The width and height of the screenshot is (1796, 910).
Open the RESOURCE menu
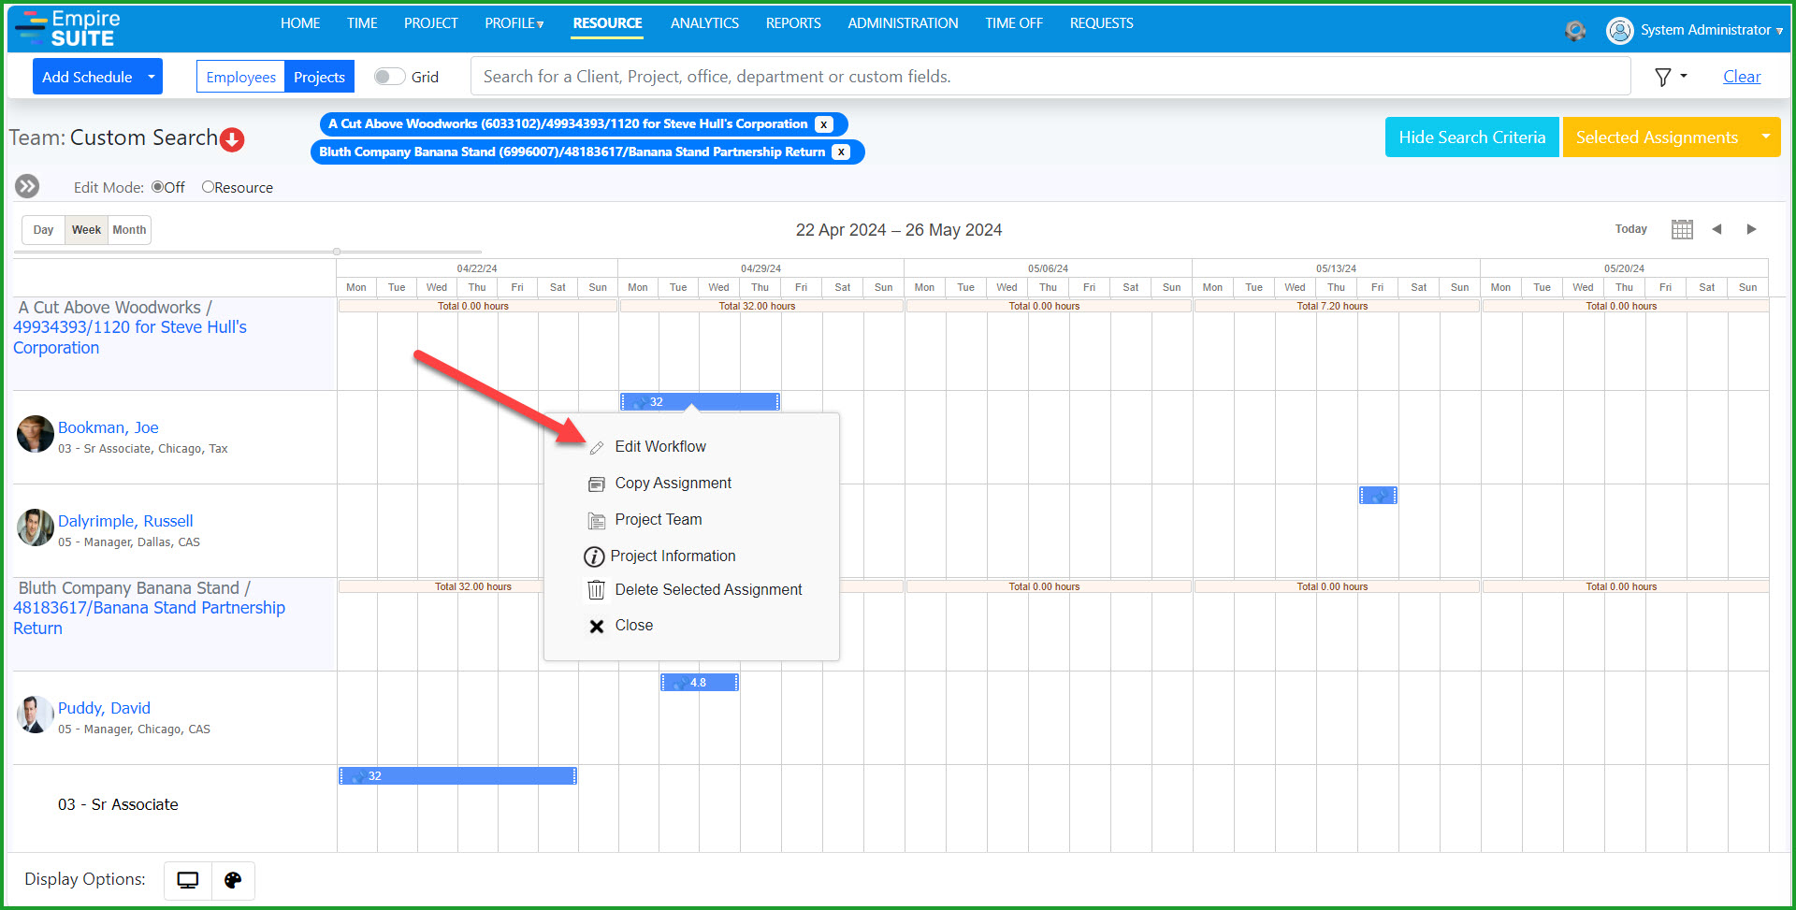point(607,23)
